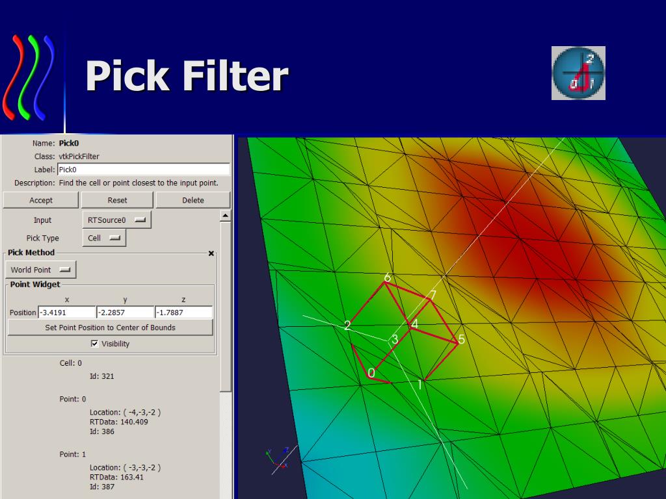Click the vertex label 5 in viewport
Viewport: 666px width, 499px height.
461,339
